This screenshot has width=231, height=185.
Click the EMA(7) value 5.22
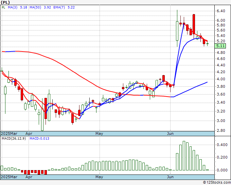tap(71, 7)
